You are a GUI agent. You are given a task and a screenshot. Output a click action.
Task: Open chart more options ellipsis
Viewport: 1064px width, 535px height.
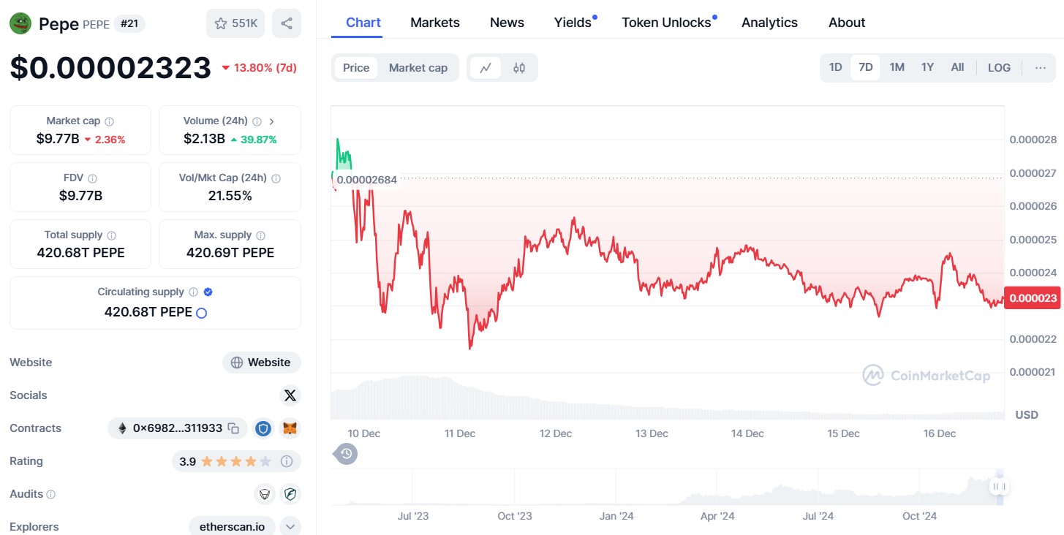(1041, 67)
